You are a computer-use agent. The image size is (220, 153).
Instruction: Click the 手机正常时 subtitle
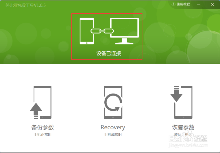tap(43, 135)
